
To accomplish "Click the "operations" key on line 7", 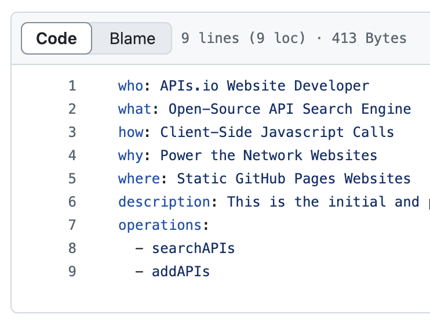I will point(159,225).
